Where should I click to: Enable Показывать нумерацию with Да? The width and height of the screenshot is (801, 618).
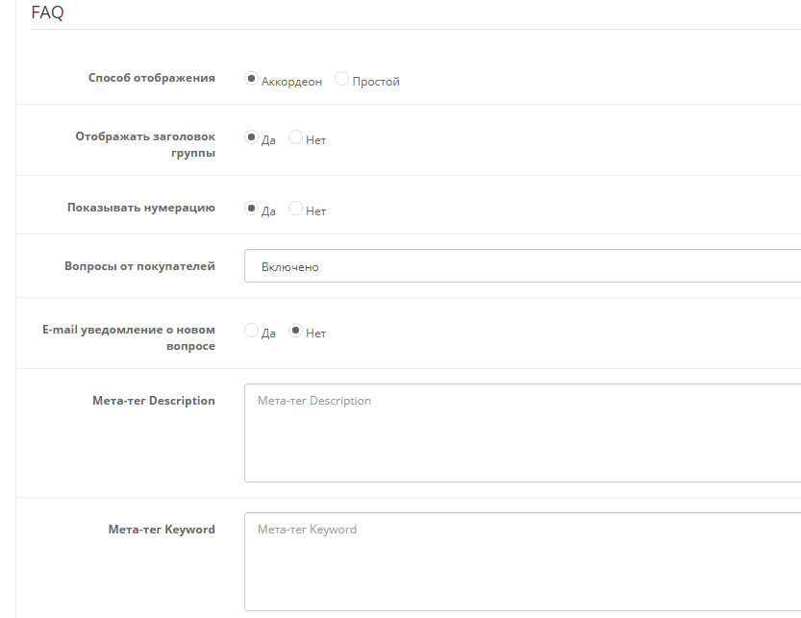point(252,209)
